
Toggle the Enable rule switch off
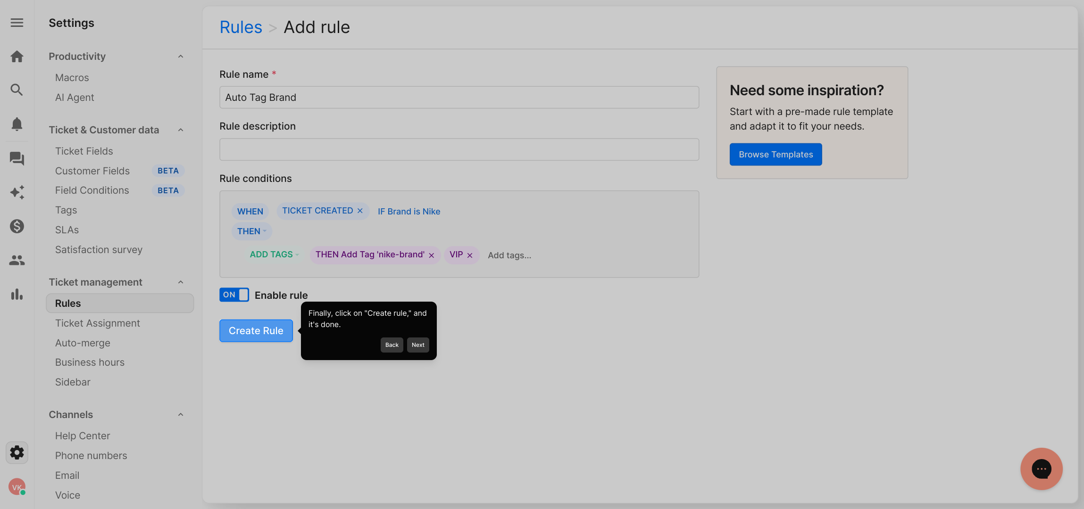coord(234,295)
